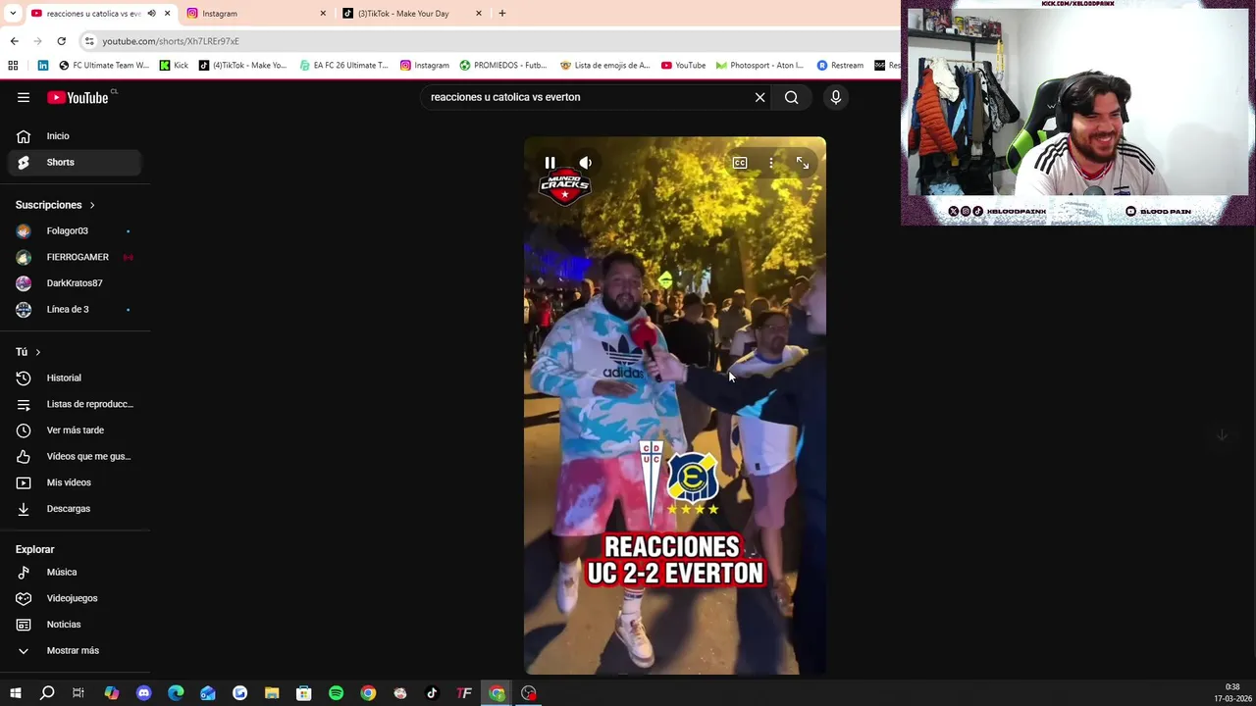
Task: Open a new browser tab
Action: pos(502,14)
